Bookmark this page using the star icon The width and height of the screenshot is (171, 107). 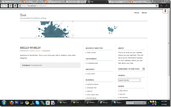pos(20,6)
